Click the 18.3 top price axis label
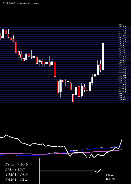This screenshot has height=184, width=131. pyautogui.click(x=121, y=25)
